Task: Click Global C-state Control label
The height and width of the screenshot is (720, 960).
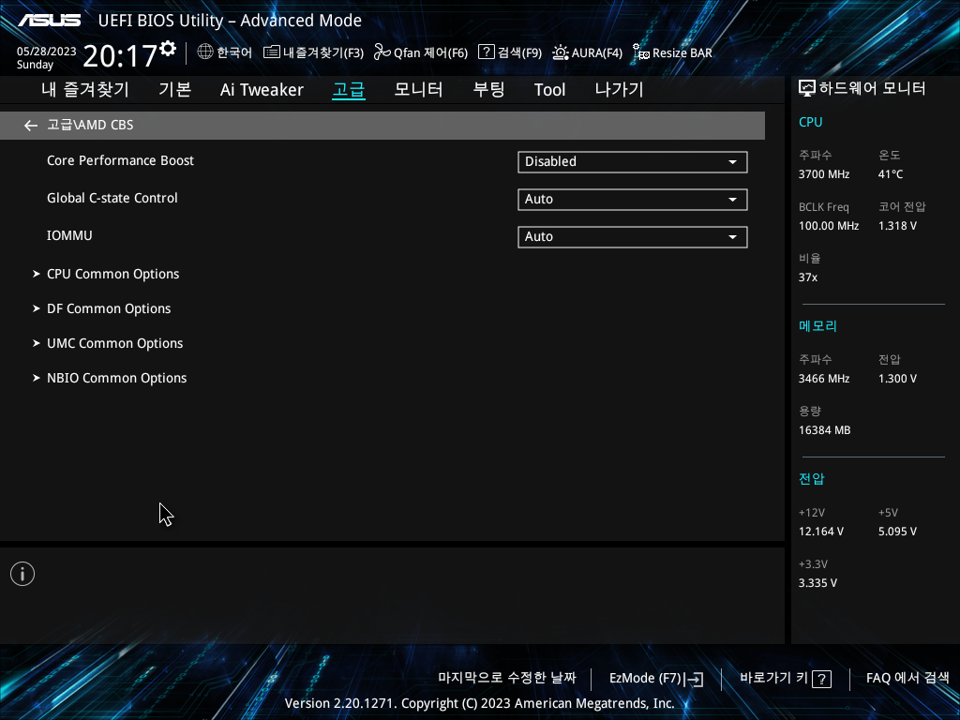Action: tap(112, 198)
